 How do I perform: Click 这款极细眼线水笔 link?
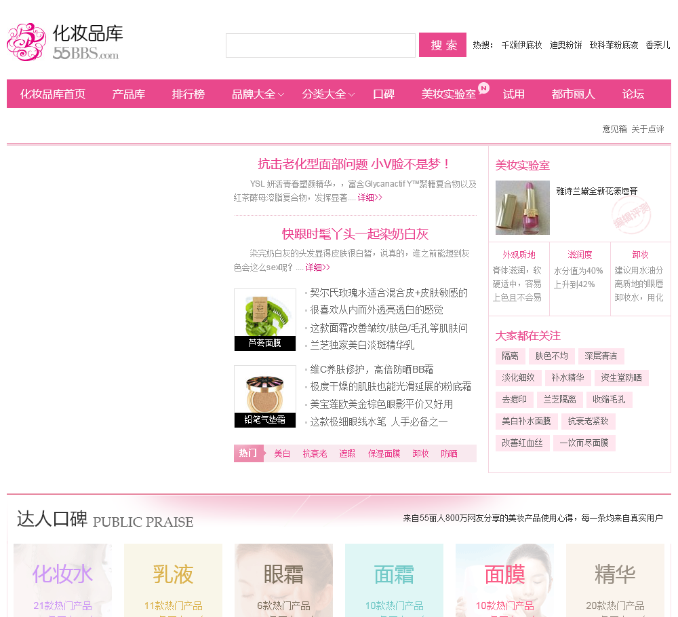point(379,422)
